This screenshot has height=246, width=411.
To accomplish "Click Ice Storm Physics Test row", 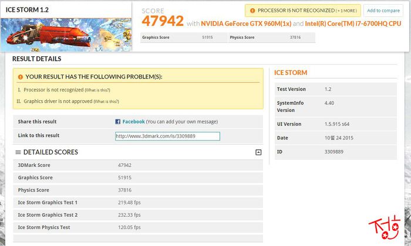I will [138, 227].
